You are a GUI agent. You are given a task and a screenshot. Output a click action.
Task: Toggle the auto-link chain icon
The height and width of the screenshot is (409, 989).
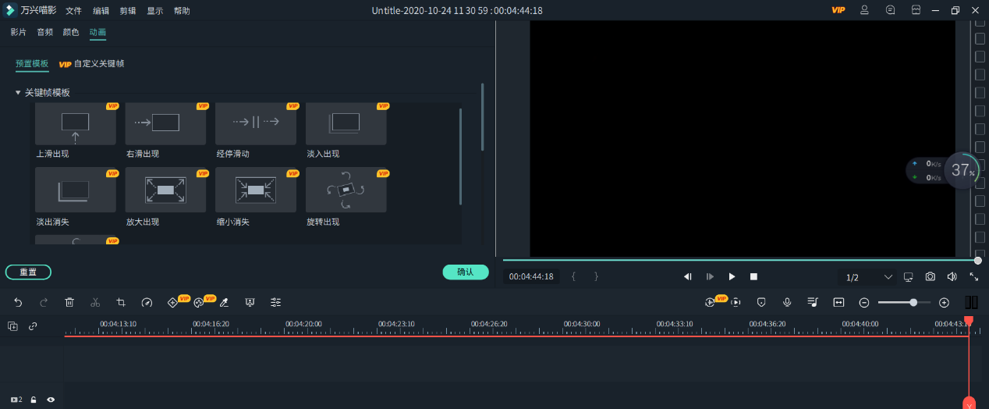coord(33,326)
